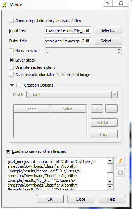This screenshot has height=209, width=132.
Task: Increase the No data value with the up arrow
Action: tap(119, 49)
